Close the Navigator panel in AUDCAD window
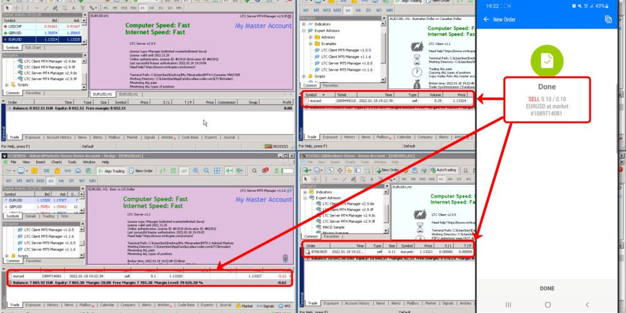626x313 pixels. click(383, 18)
